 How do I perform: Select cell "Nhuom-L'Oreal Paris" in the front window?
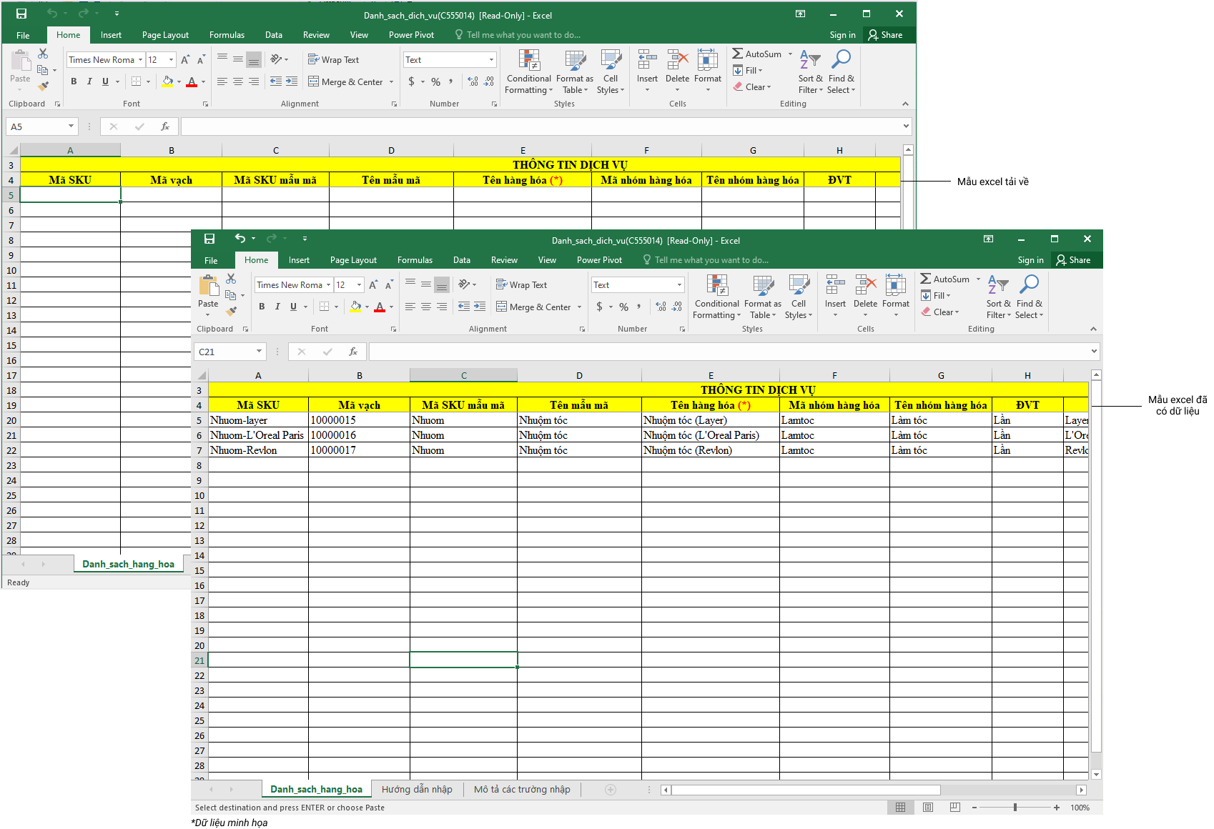pyautogui.click(x=258, y=435)
